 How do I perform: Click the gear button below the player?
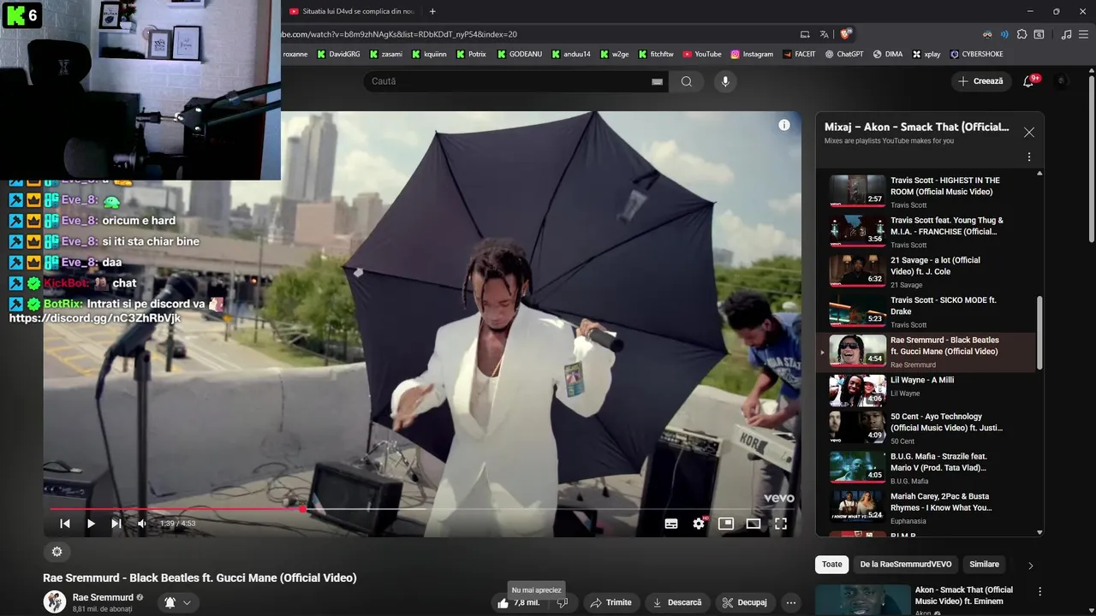tap(57, 552)
